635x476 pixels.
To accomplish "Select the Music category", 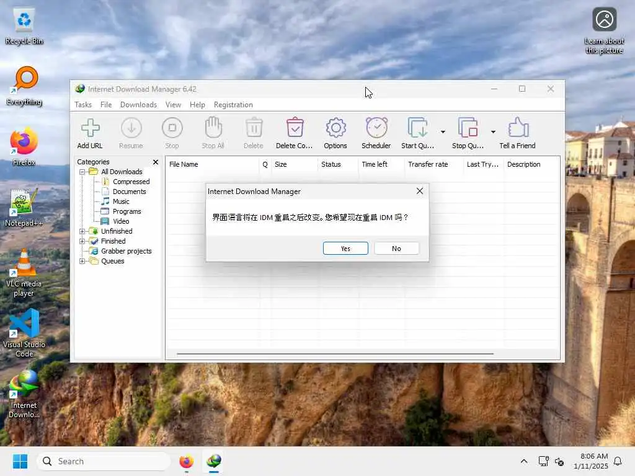I will (x=121, y=201).
